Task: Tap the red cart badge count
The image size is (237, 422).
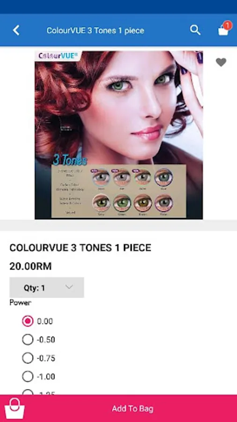Action: (227, 26)
